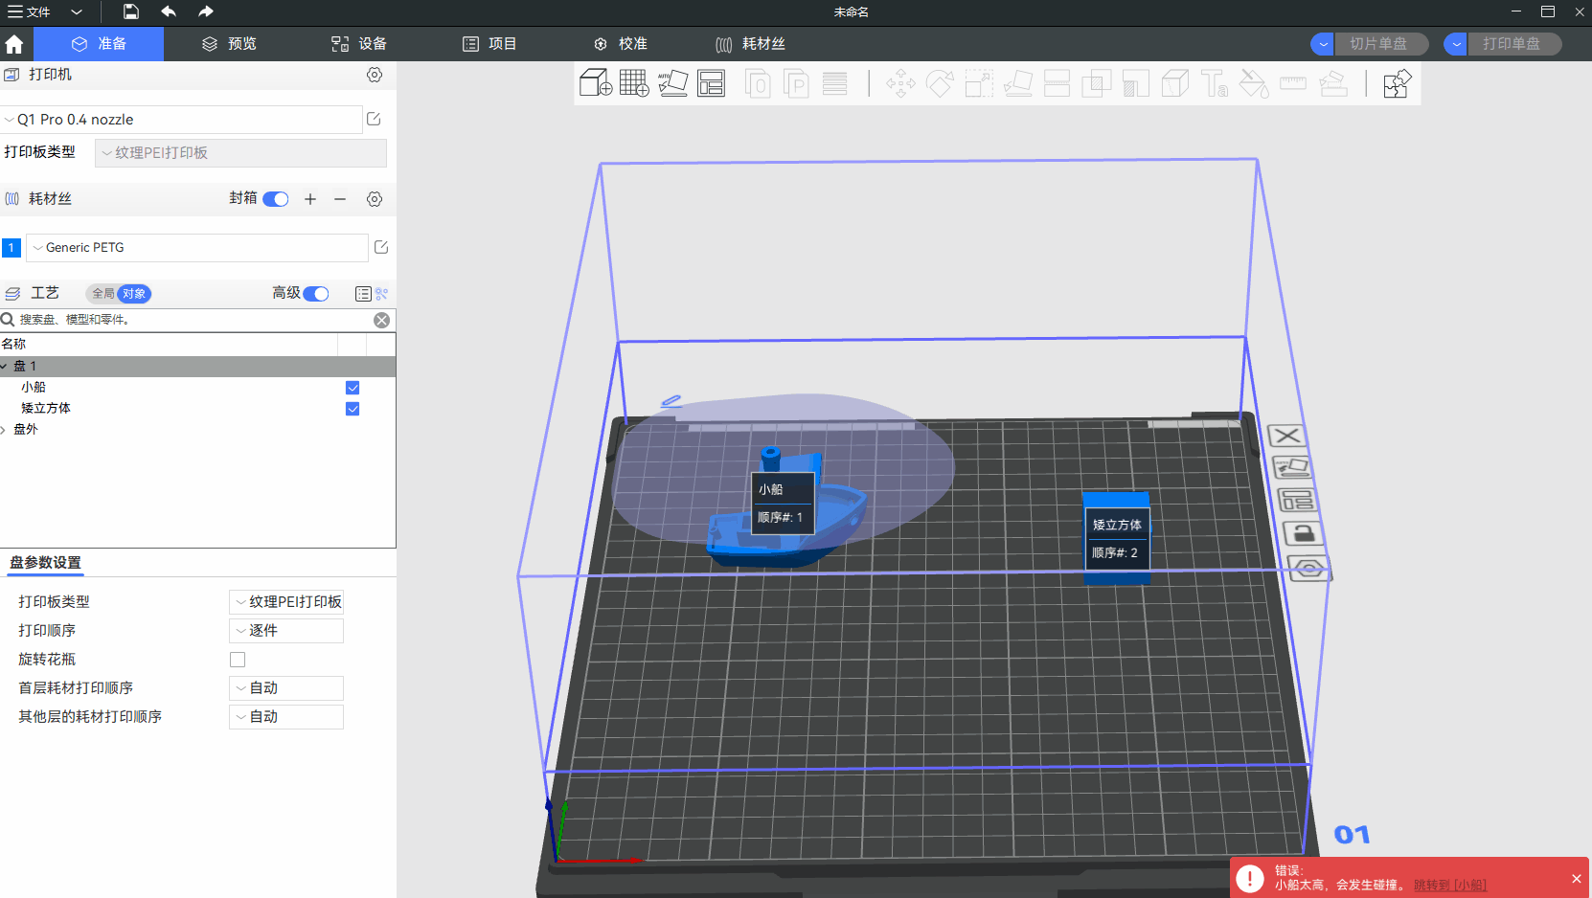Switch to the 预览 tab
Screen dimensions: 1592x898
tap(229, 44)
